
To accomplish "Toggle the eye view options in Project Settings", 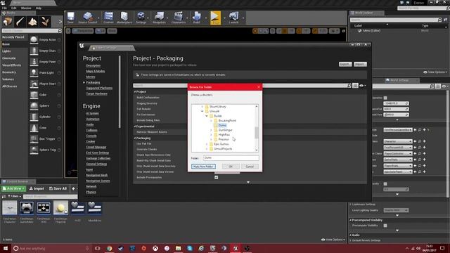I will coord(363,86).
